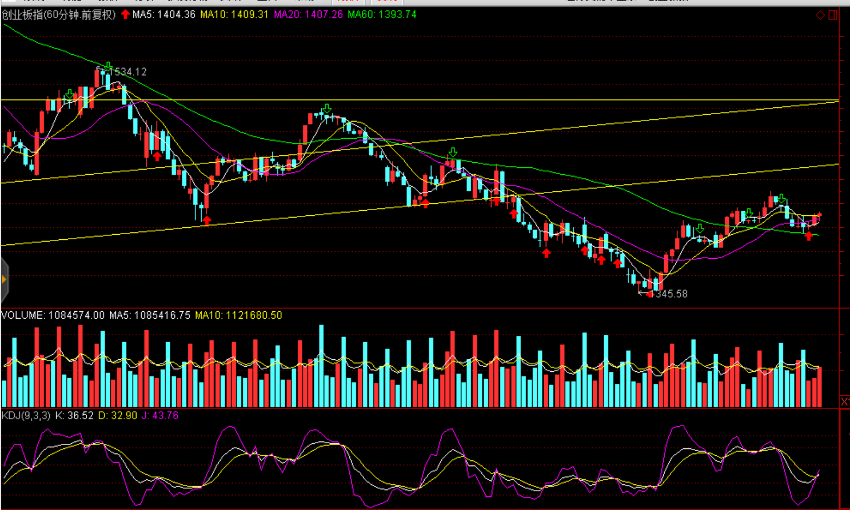This screenshot has width=850, height=510.
Task: Select the yellow MA10: 1409.31 label
Action: click(x=234, y=14)
